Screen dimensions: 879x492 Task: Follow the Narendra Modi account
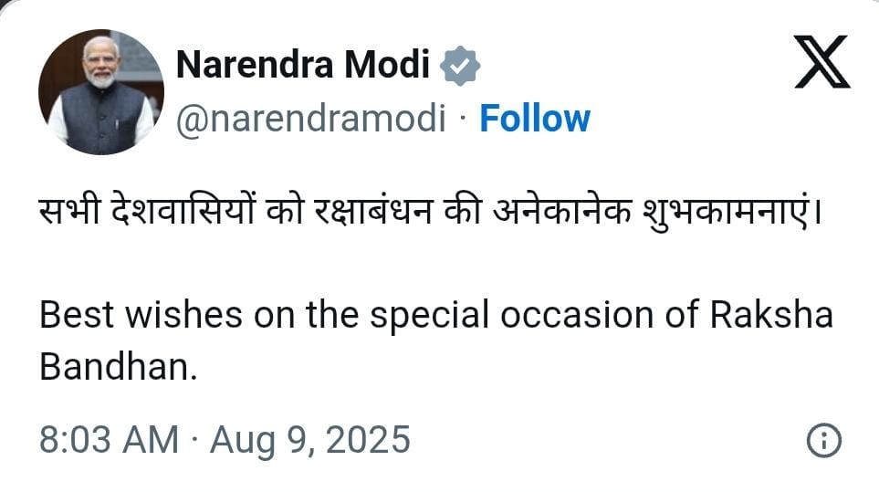(535, 119)
